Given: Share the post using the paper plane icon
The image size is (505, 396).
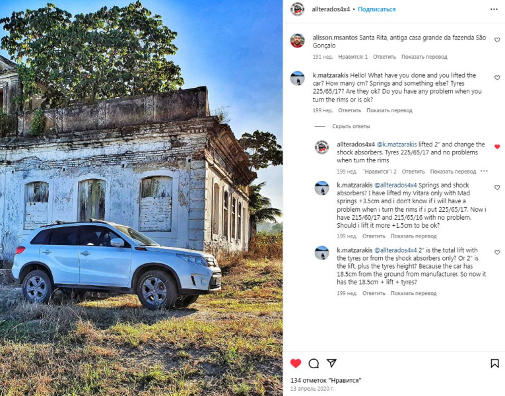Looking at the screenshot, I should click(x=331, y=363).
